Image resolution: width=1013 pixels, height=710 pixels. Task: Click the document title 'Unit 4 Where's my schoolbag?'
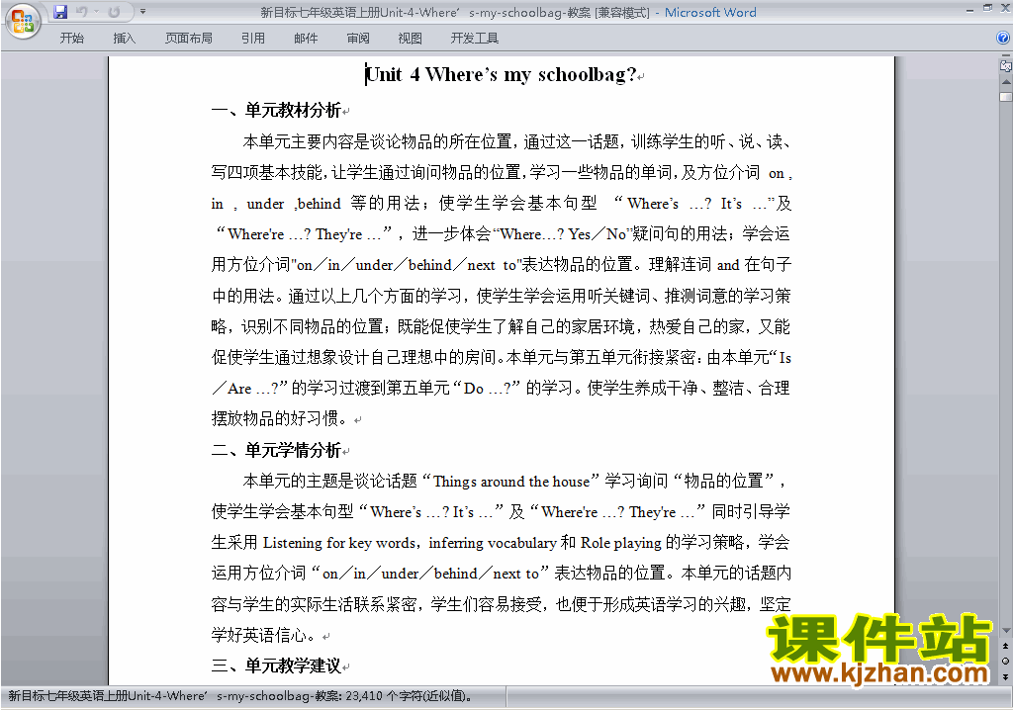click(501, 75)
